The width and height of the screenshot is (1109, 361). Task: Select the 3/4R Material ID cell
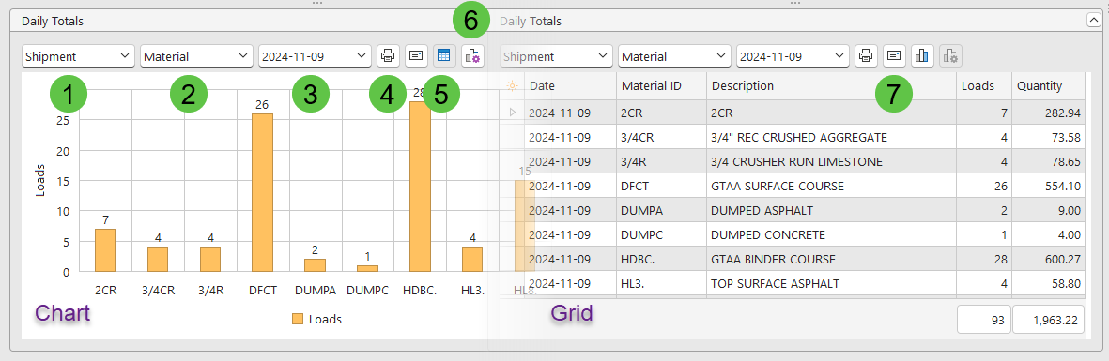pyautogui.click(x=661, y=162)
